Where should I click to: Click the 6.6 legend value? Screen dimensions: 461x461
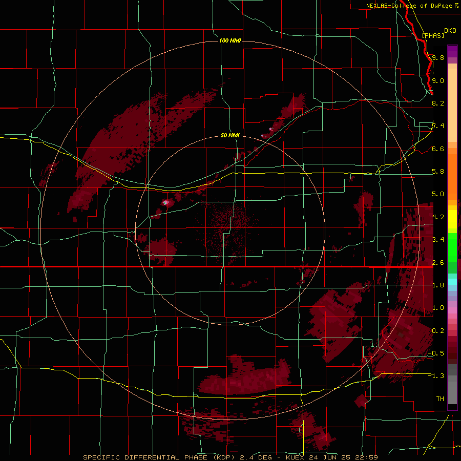pyautogui.click(x=438, y=149)
